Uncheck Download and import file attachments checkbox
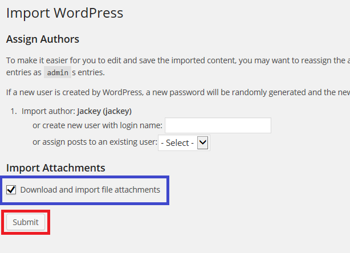This screenshot has height=253, width=350. point(11,190)
